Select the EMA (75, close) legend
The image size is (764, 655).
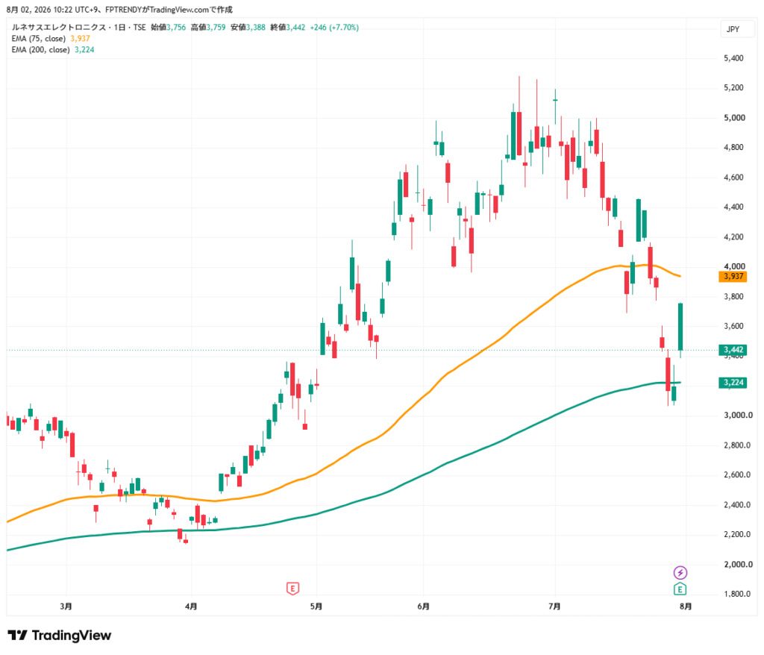39,39
